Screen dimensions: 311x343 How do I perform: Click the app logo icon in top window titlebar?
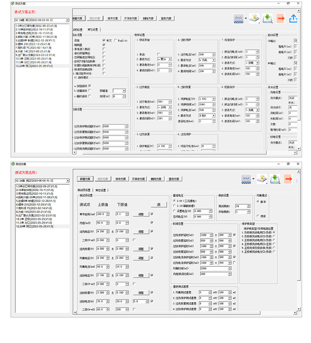pos(13,3)
